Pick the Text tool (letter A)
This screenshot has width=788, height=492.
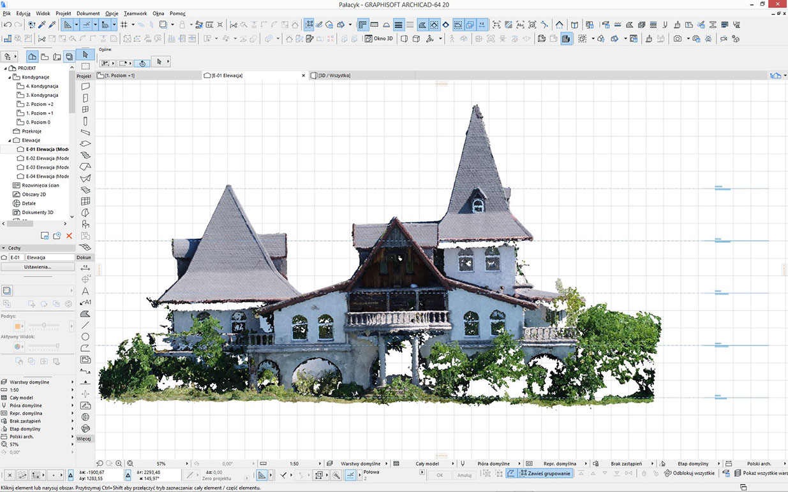click(85, 291)
